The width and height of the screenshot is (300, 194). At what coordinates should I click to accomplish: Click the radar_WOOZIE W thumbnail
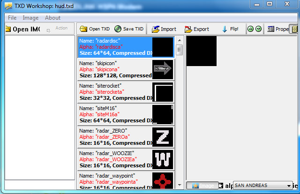(163, 159)
